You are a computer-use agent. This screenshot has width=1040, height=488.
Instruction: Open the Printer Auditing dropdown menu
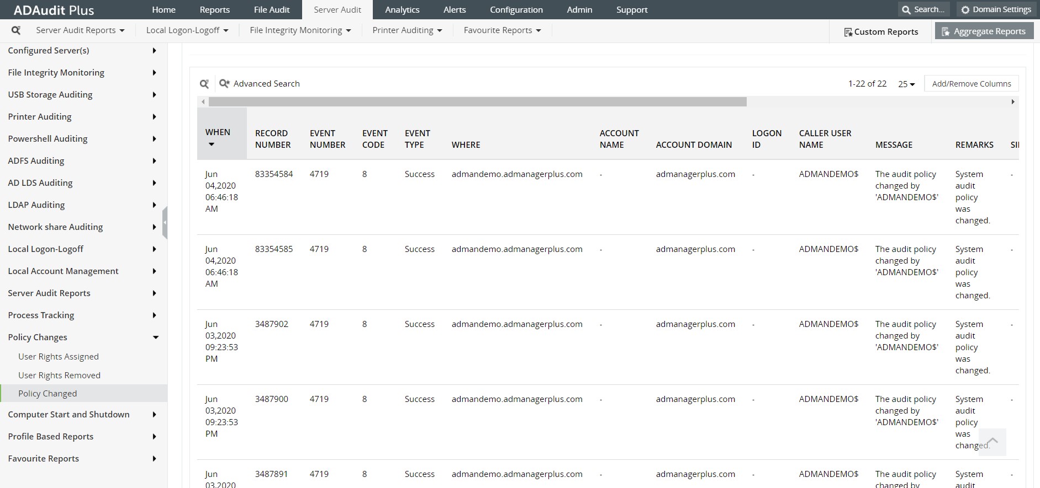(x=407, y=30)
